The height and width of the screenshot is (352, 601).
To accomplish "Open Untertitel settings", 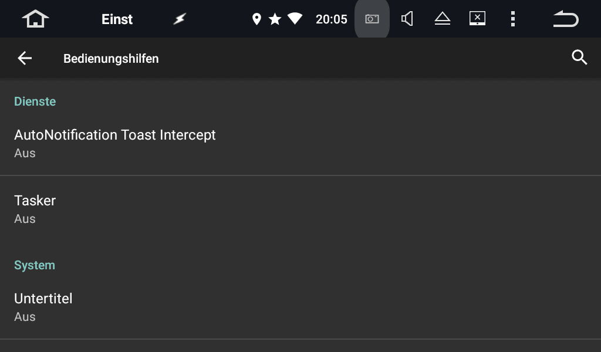I will click(300, 307).
